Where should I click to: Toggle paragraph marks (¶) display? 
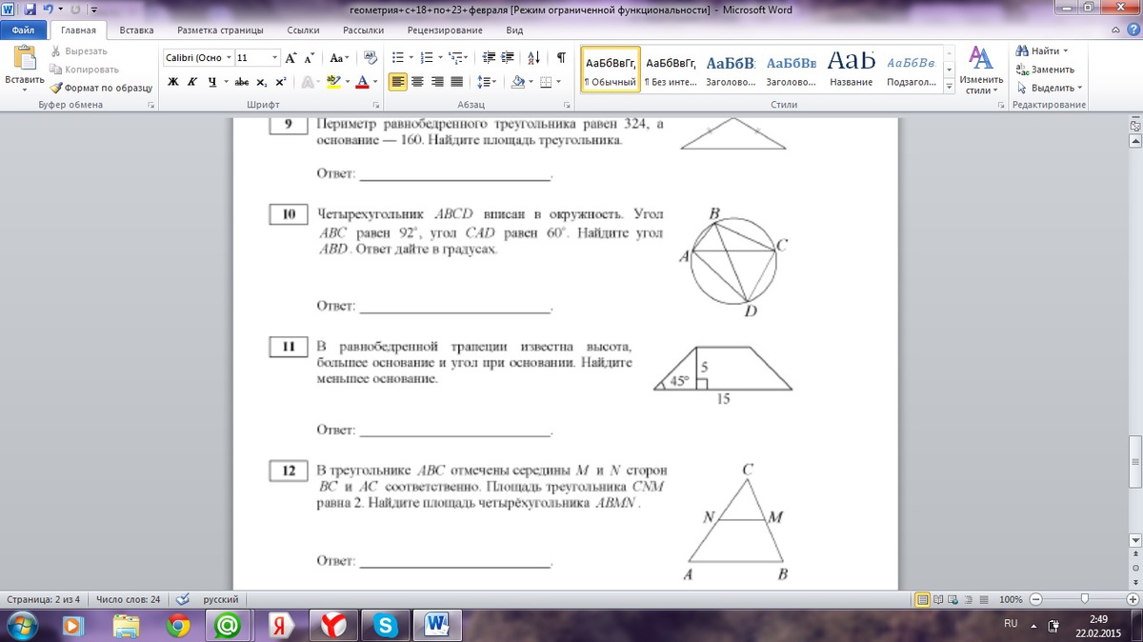[561, 57]
